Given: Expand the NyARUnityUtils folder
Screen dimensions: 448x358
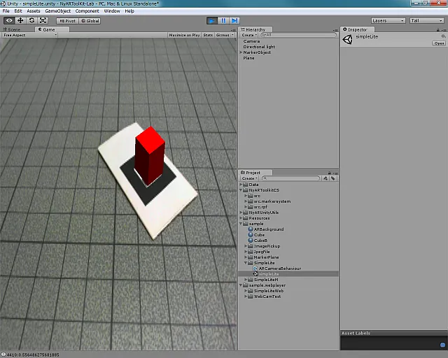Looking at the screenshot, I should click(x=241, y=213).
